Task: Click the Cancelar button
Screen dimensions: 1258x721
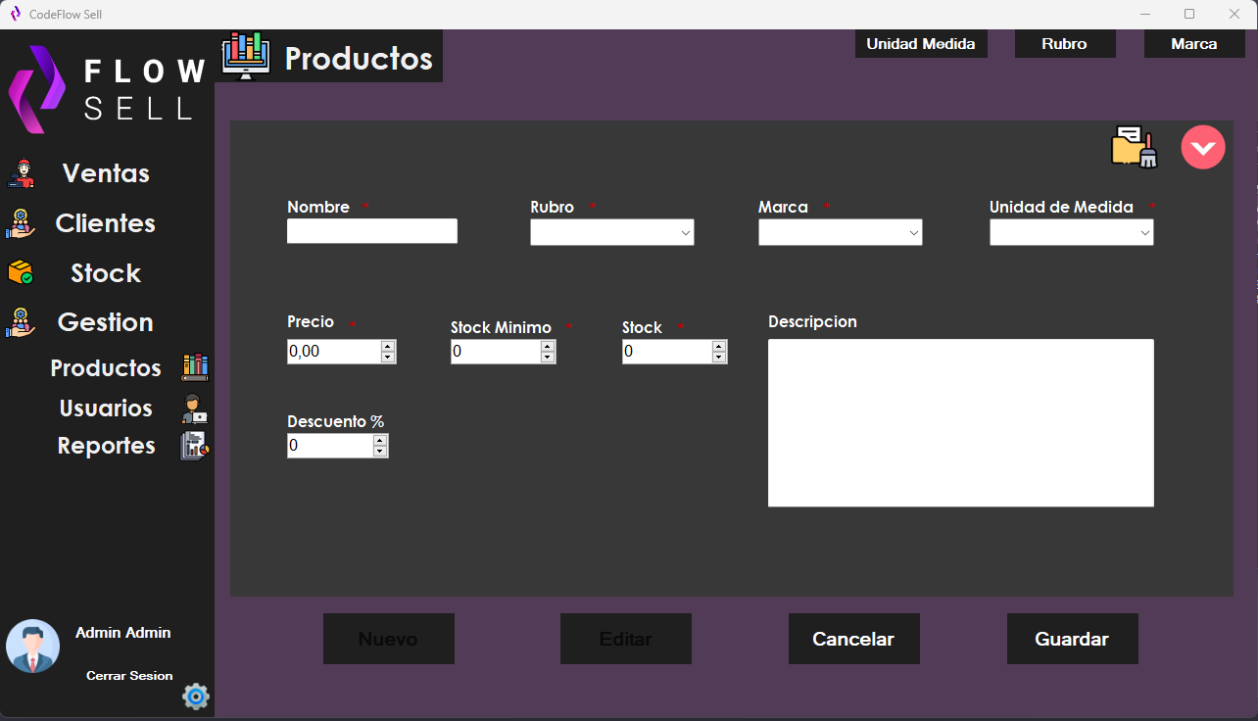Action: click(x=853, y=638)
